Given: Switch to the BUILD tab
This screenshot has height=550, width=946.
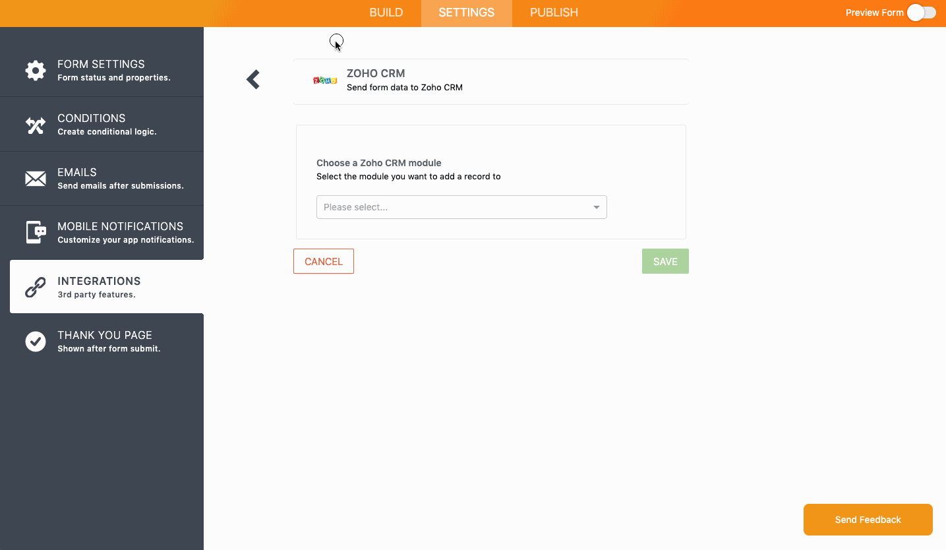Looking at the screenshot, I should click(x=386, y=13).
